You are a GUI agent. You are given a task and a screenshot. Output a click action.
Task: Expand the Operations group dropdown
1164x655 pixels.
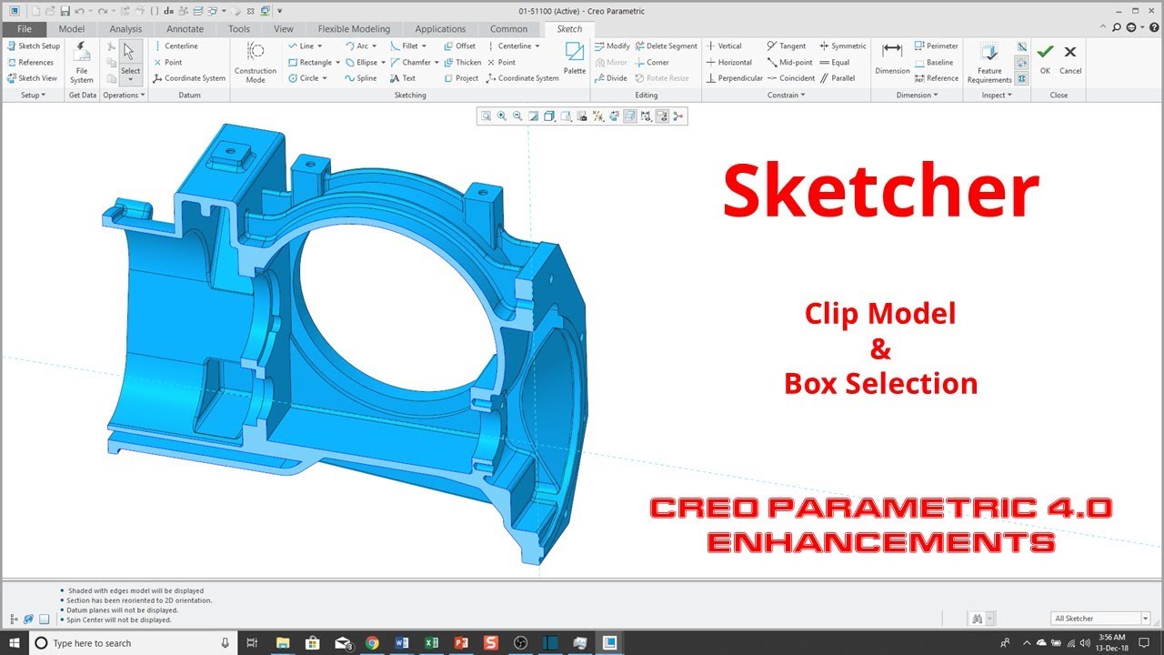[124, 95]
